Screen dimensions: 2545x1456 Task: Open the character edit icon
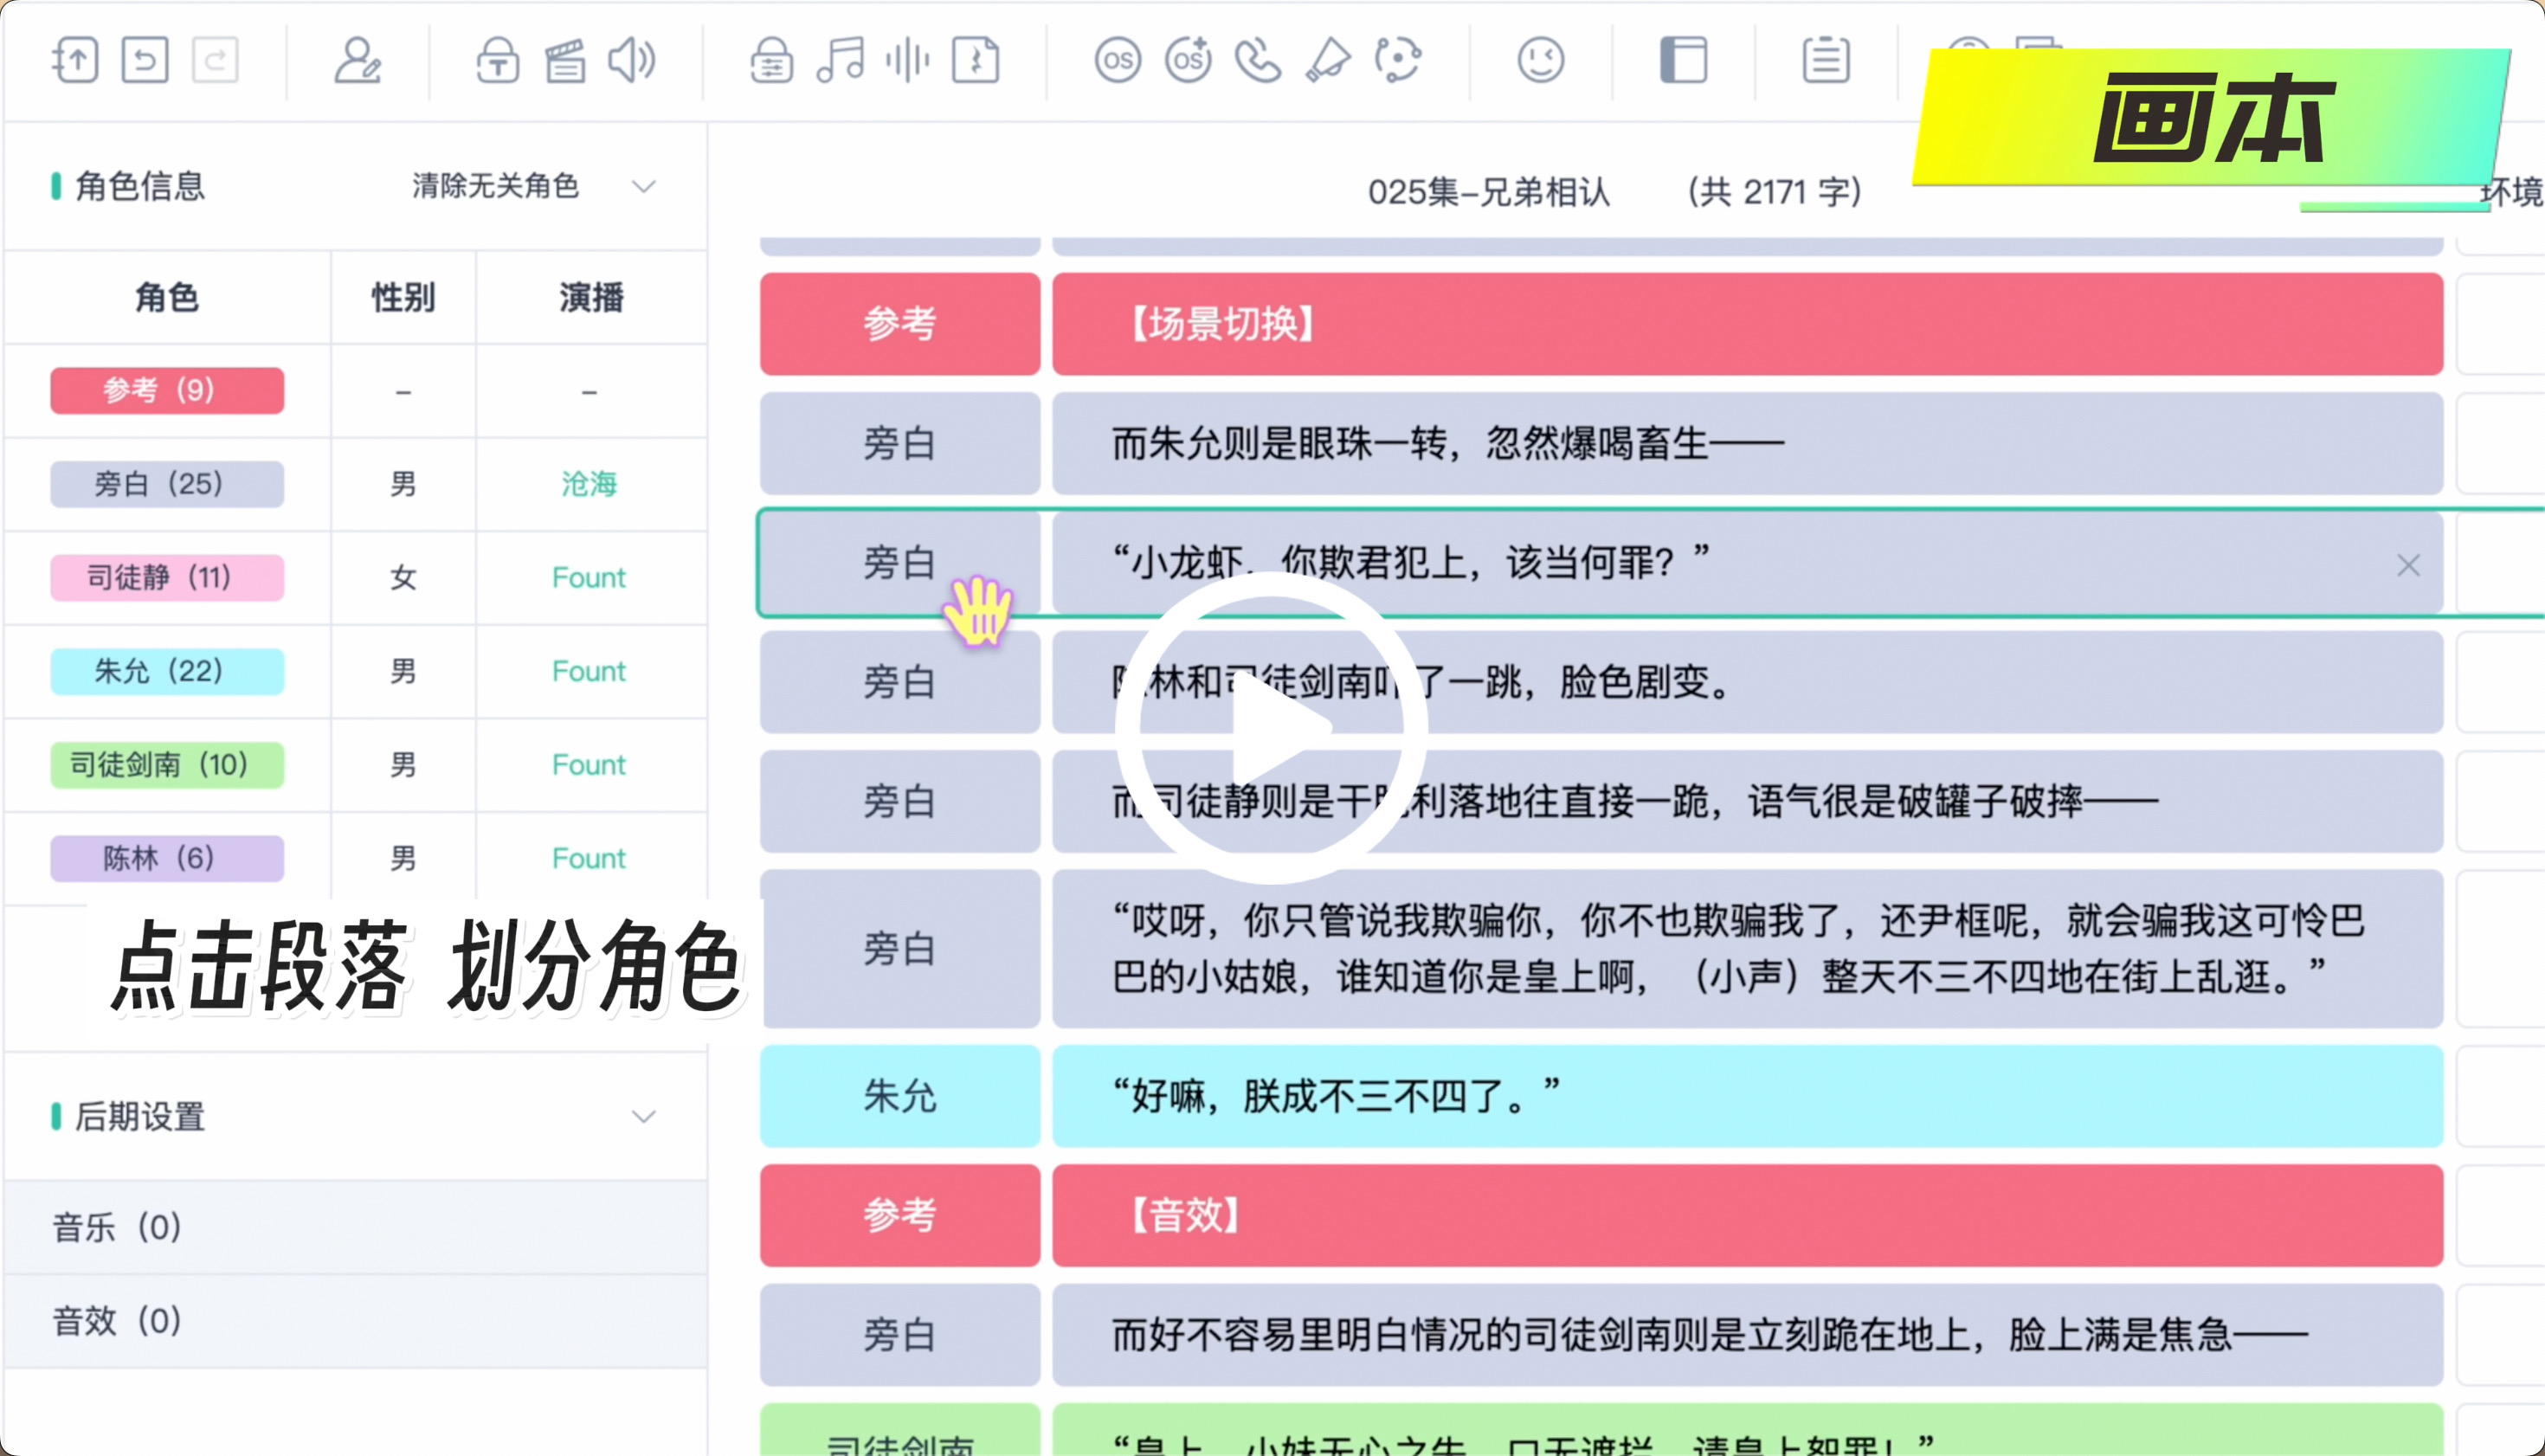click(357, 60)
